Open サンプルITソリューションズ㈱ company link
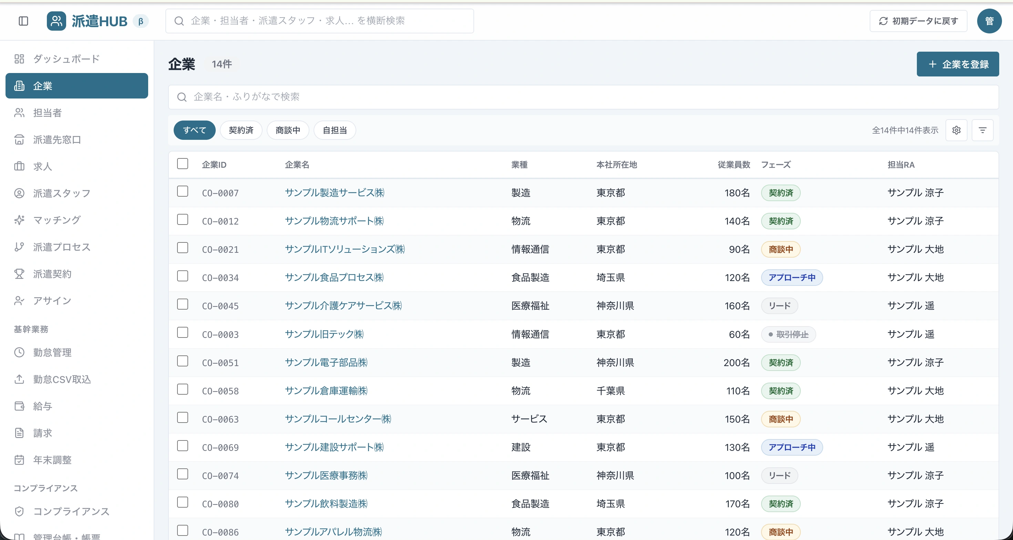The image size is (1013, 540). [x=345, y=249]
